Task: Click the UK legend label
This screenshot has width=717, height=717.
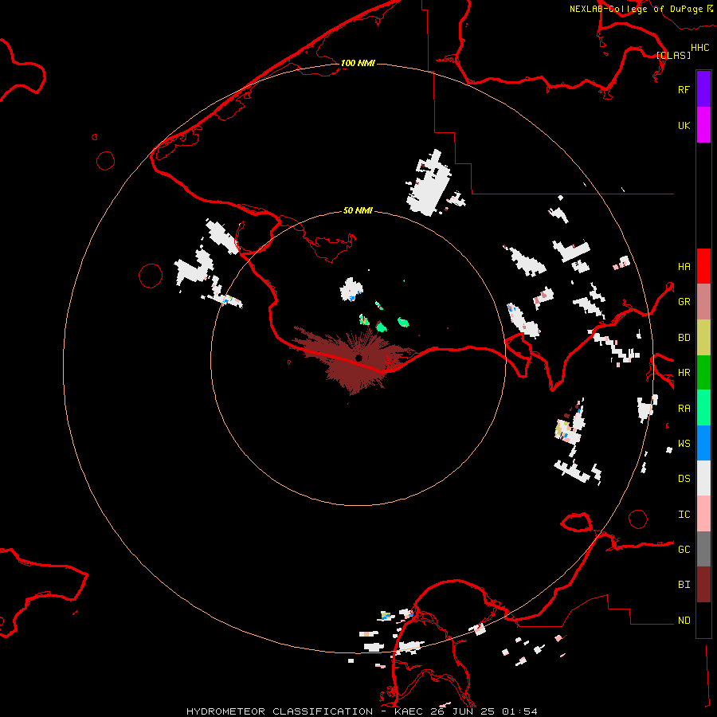Action: (x=684, y=125)
